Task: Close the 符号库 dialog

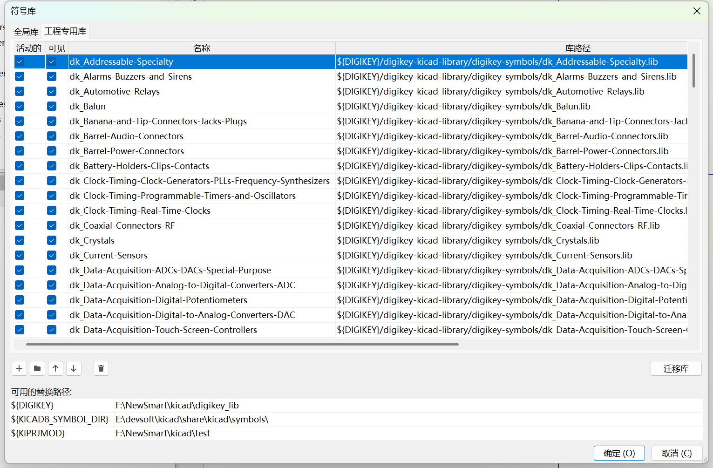Action: click(x=697, y=11)
